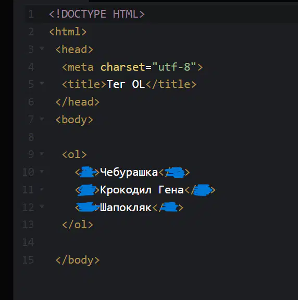Click line number 8 in the gutter
298x300 pixels.
[x=31, y=137]
